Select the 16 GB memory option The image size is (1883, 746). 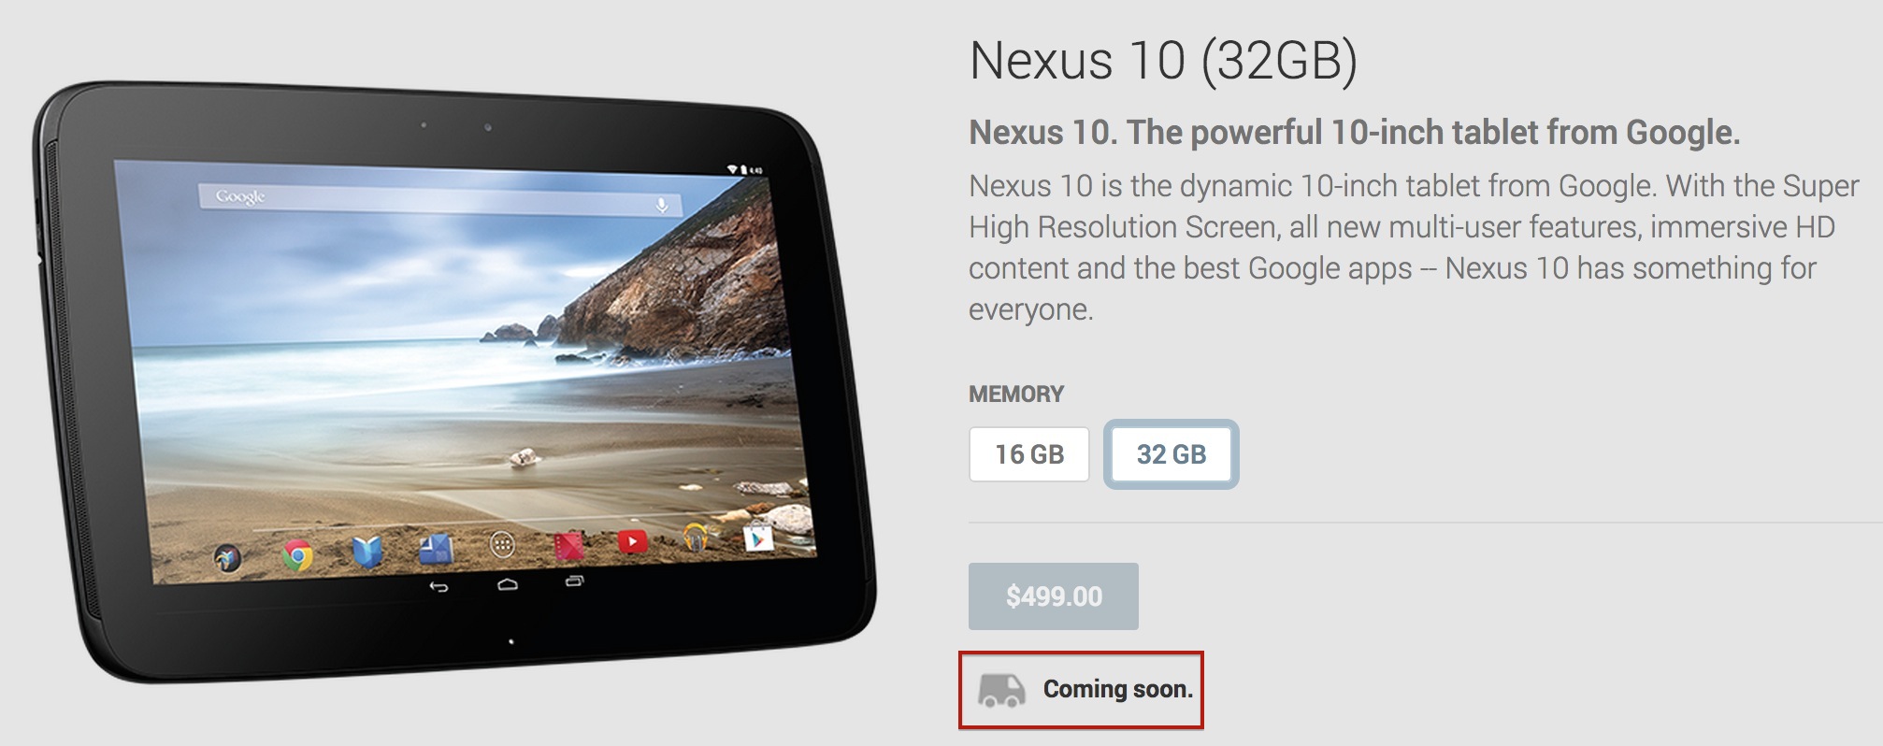(x=1029, y=454)
